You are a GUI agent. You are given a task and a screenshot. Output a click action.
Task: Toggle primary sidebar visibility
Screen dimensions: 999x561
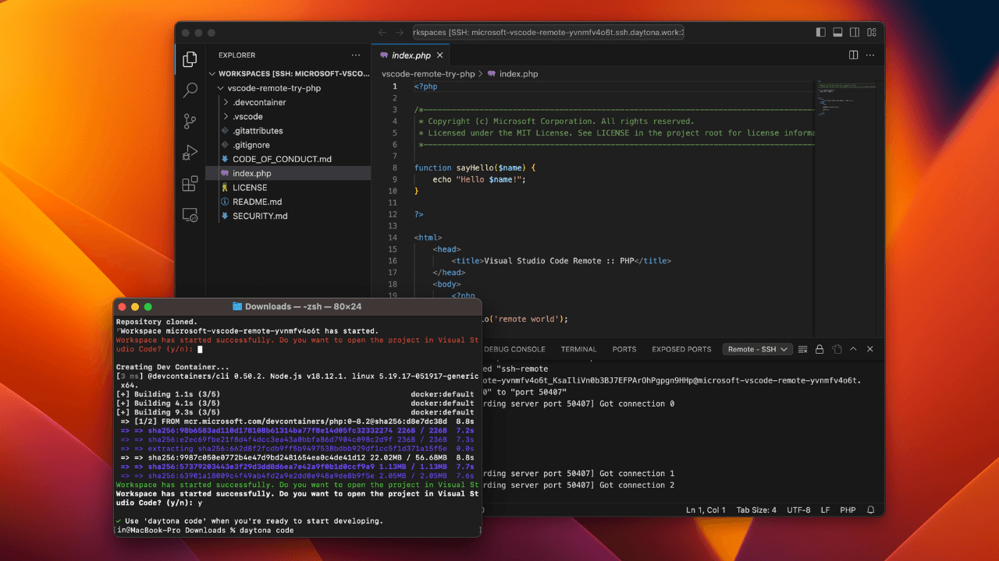coord(820,33)
